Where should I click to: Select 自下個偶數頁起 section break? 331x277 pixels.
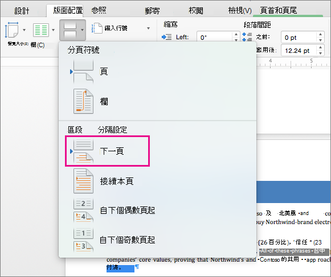(127, 210)
